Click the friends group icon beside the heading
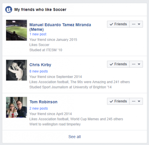This screenshot has width=149, height=145. click(9, 10)
